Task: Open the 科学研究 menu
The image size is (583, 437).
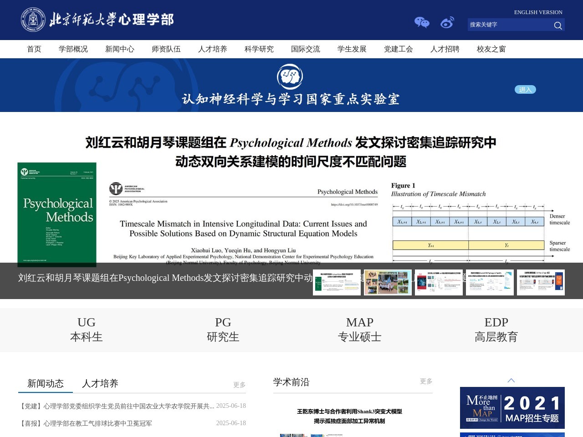Action: point(259,49)
